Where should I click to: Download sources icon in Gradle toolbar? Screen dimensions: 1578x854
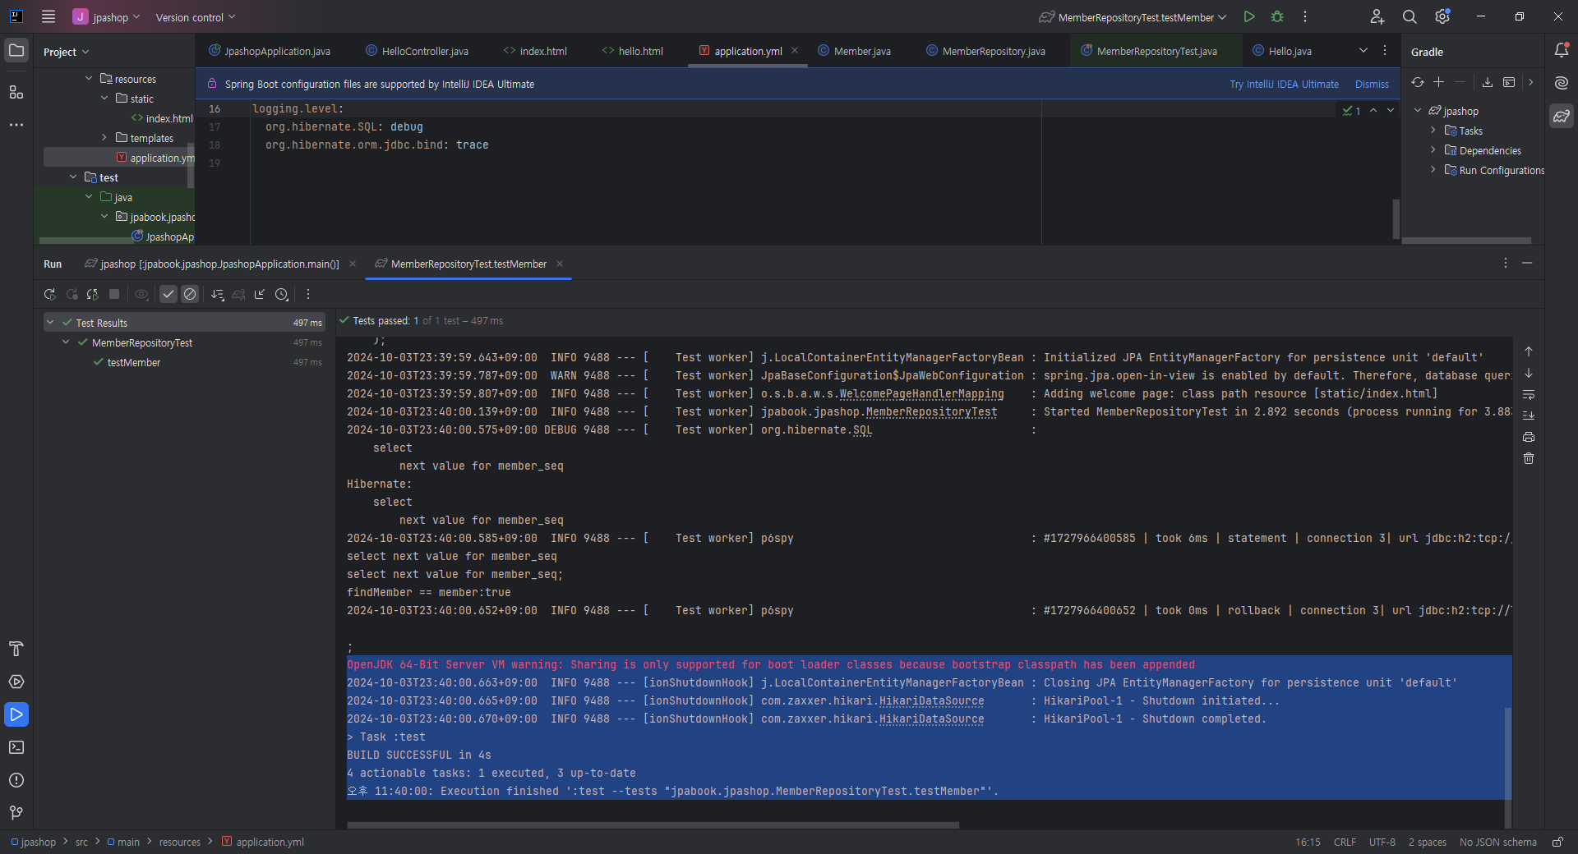pyautogui.click(x=1488, y=82)
